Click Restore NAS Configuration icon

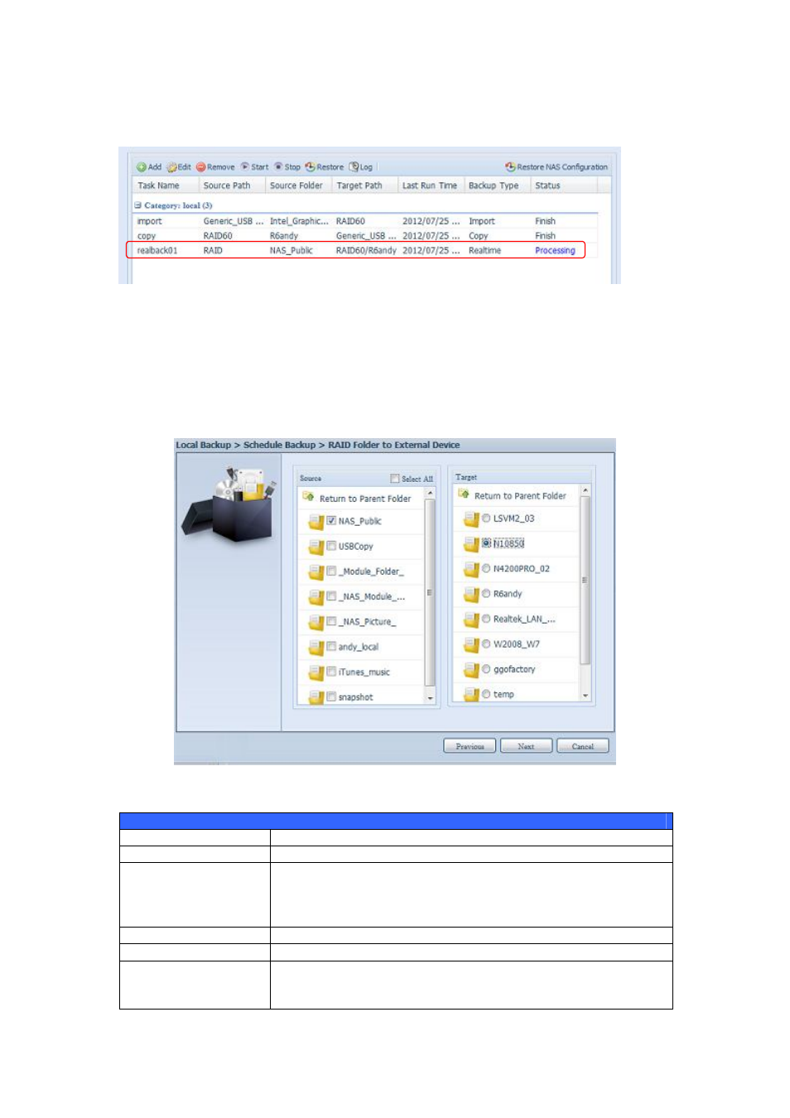[510, 167]
